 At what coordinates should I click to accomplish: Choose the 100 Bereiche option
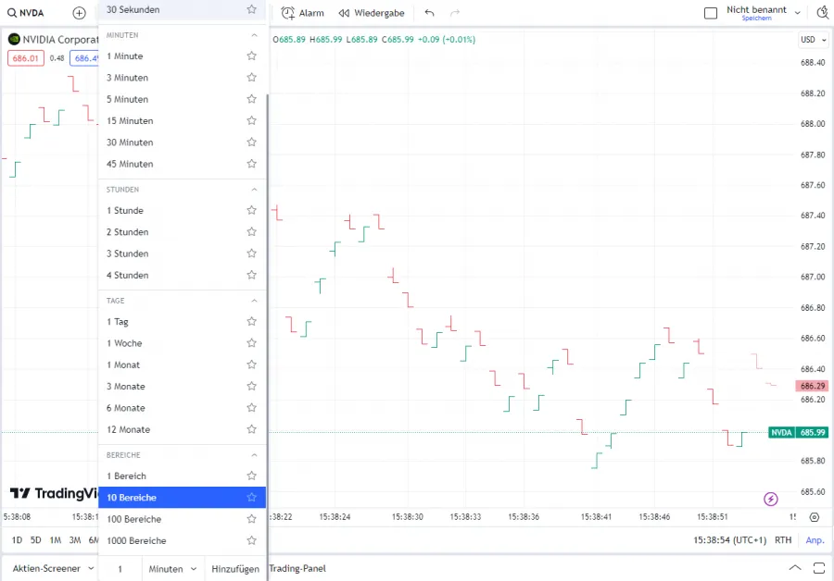(x=134, y=519)
